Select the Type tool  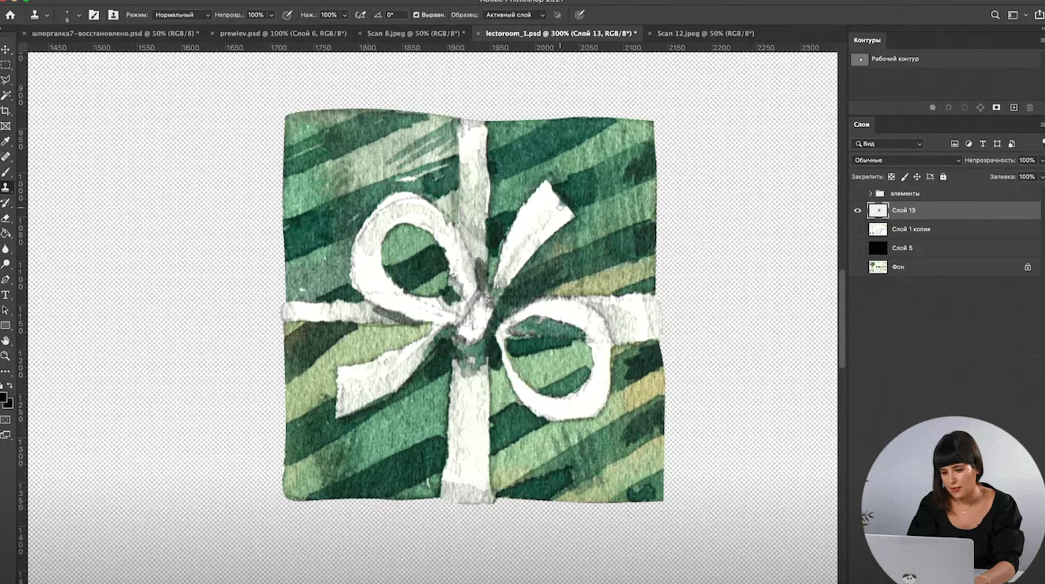tap(6, 294)
